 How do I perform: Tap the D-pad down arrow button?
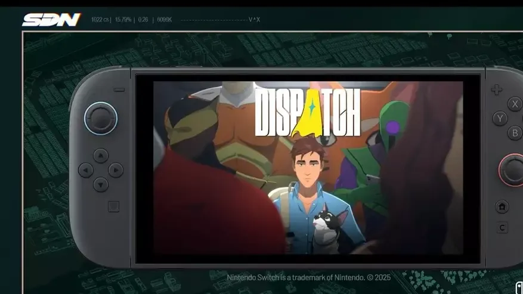[101, 184]
